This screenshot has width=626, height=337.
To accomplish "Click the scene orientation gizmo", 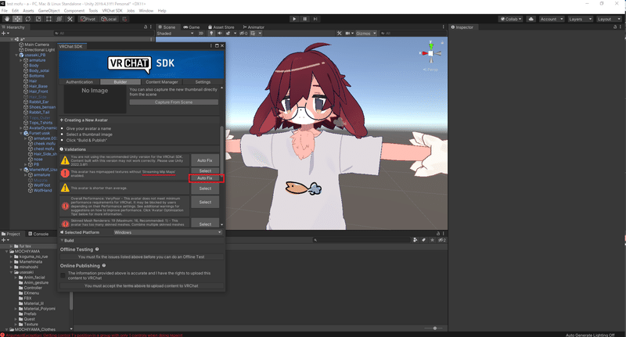I will [430, 53].
